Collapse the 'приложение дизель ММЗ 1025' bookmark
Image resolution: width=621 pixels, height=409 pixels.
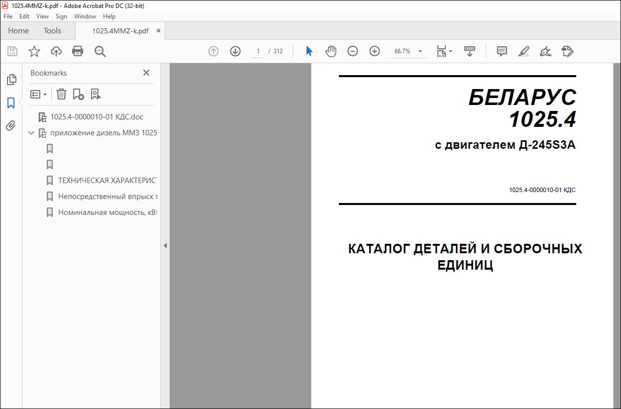[31, 133]
